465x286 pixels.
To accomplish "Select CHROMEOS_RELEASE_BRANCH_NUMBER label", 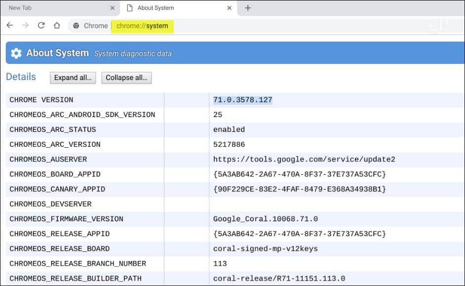I will pyautogui.click(x=77, y=263).
